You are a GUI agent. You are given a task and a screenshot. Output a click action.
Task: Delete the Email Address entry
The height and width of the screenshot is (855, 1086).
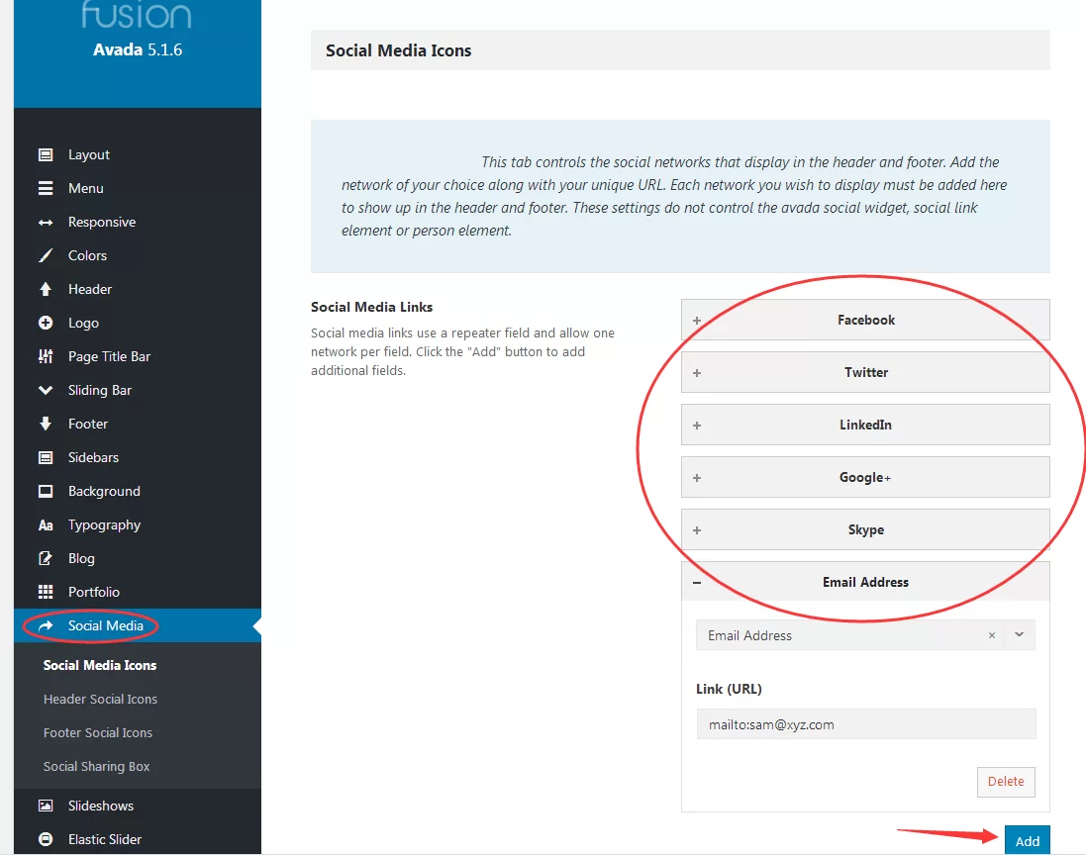[x=1006, y=782]
